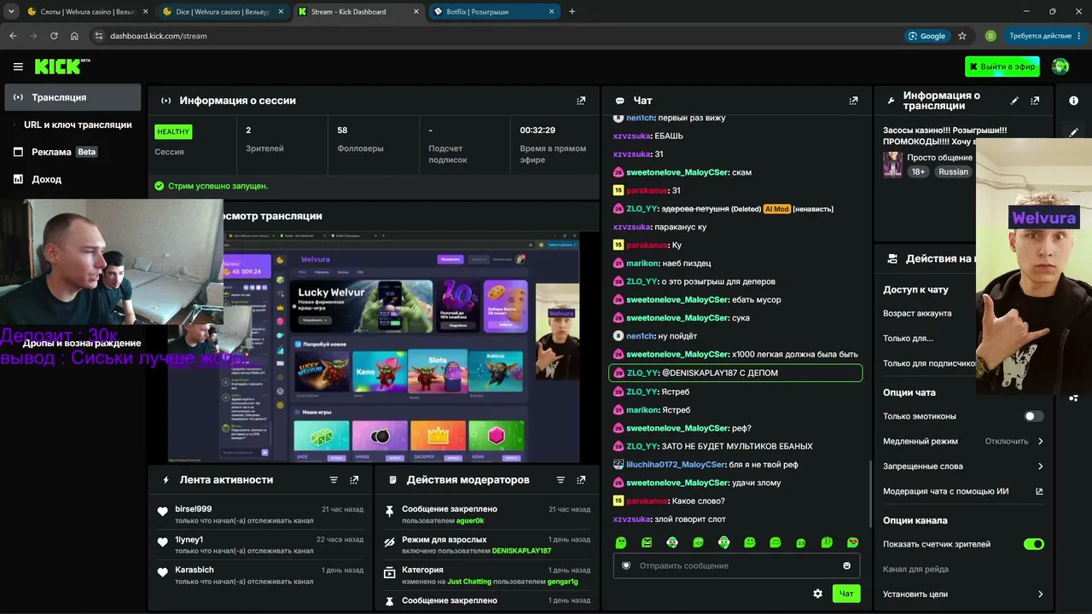Click the address bar URL

[x=159, y=36]
